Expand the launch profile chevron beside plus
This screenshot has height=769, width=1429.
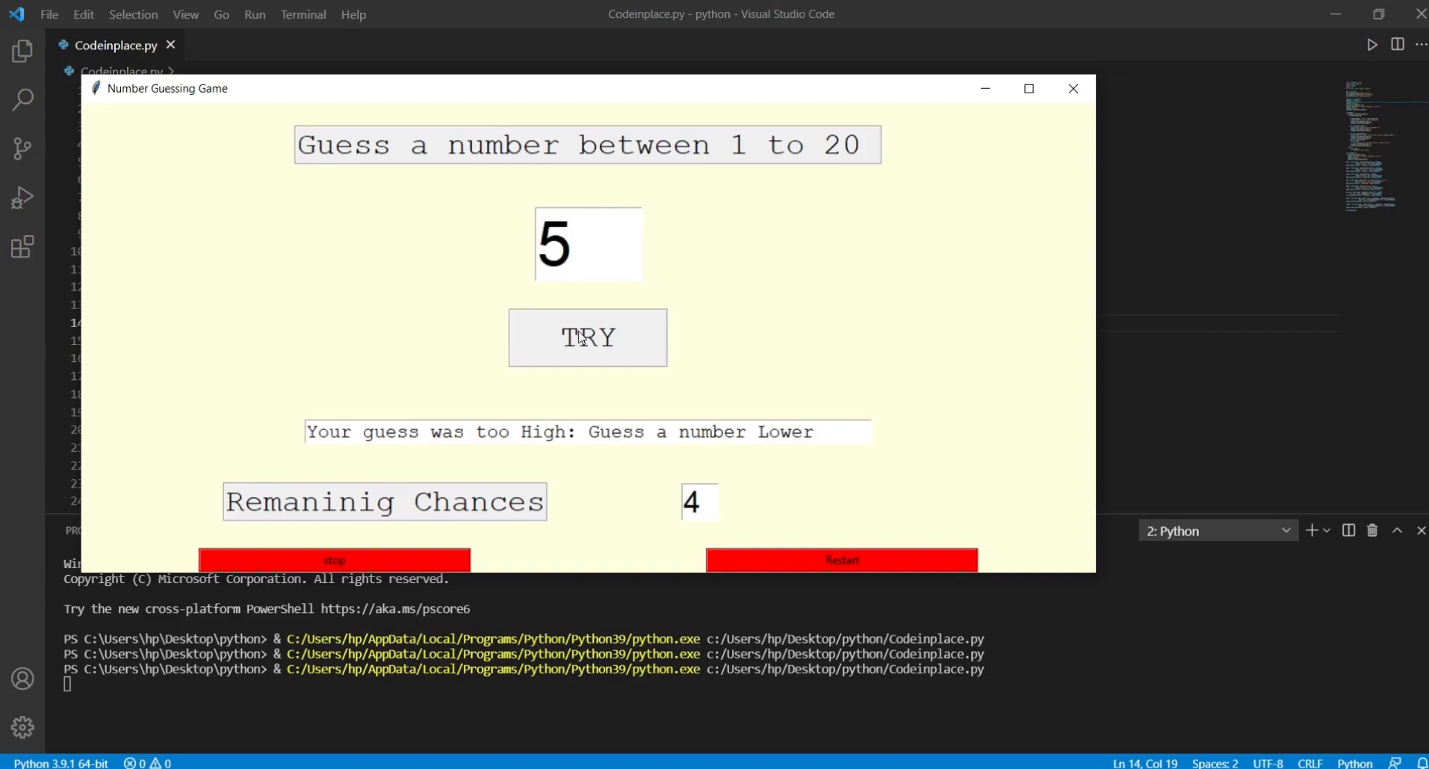(1327, 530)
